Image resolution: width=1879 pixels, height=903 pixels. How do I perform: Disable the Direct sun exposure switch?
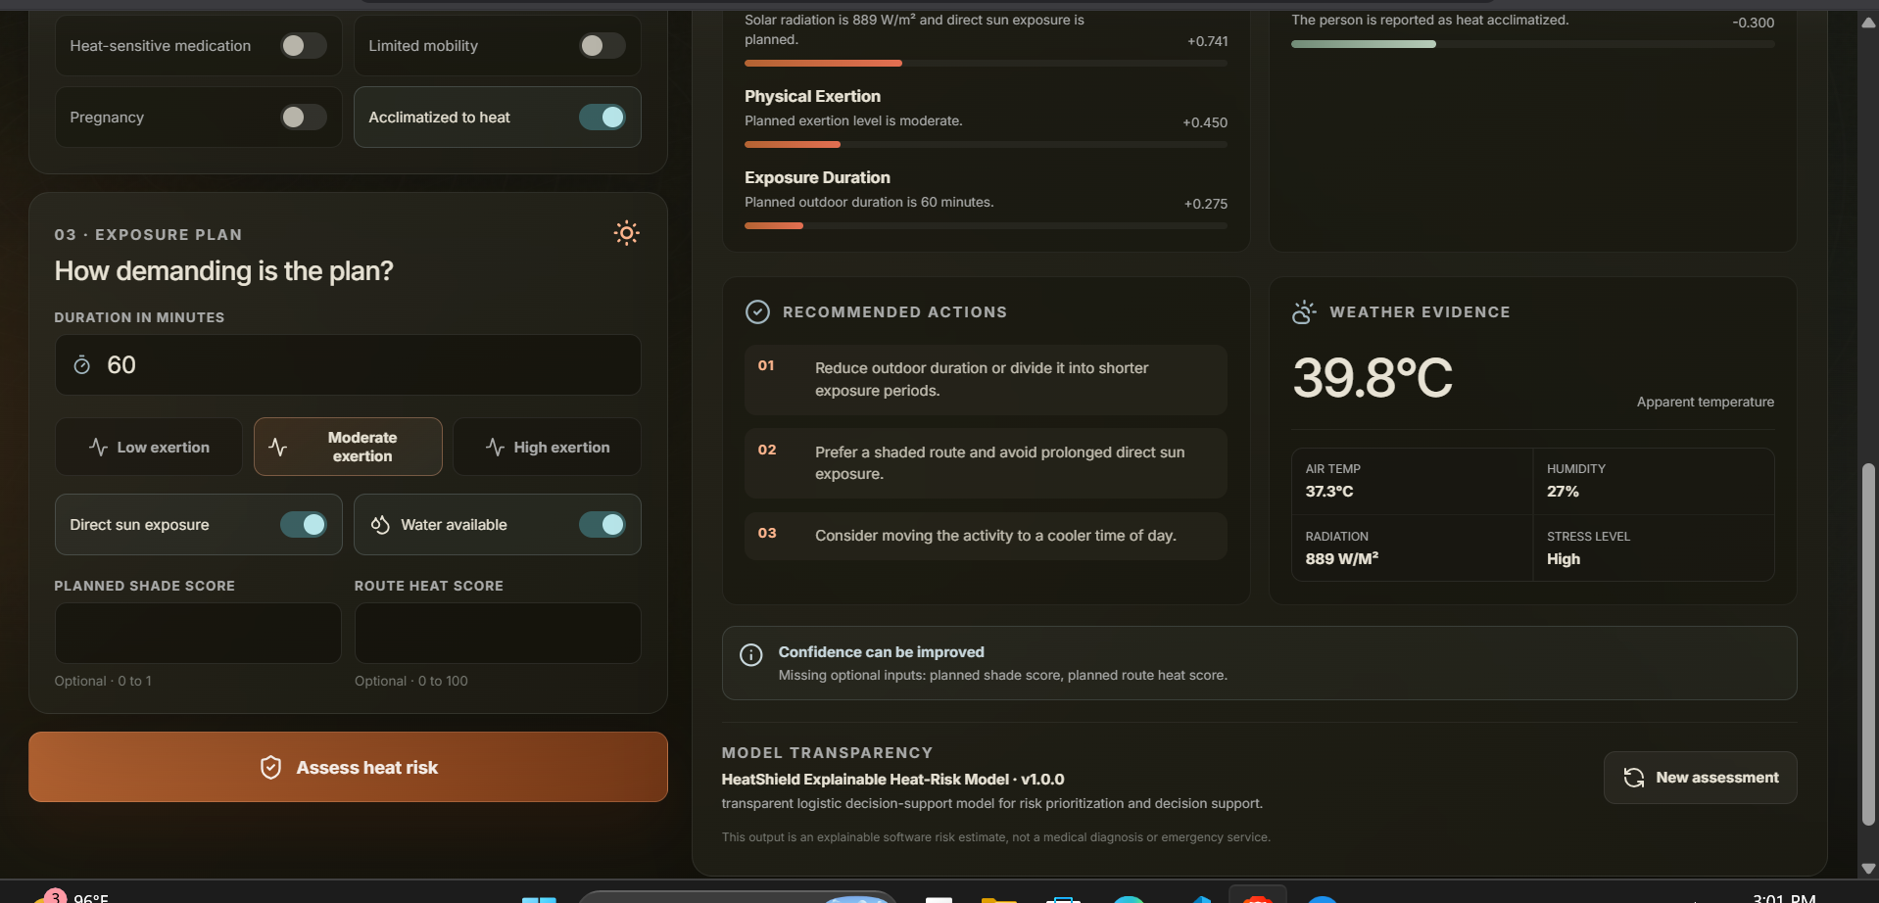point(304,525)
